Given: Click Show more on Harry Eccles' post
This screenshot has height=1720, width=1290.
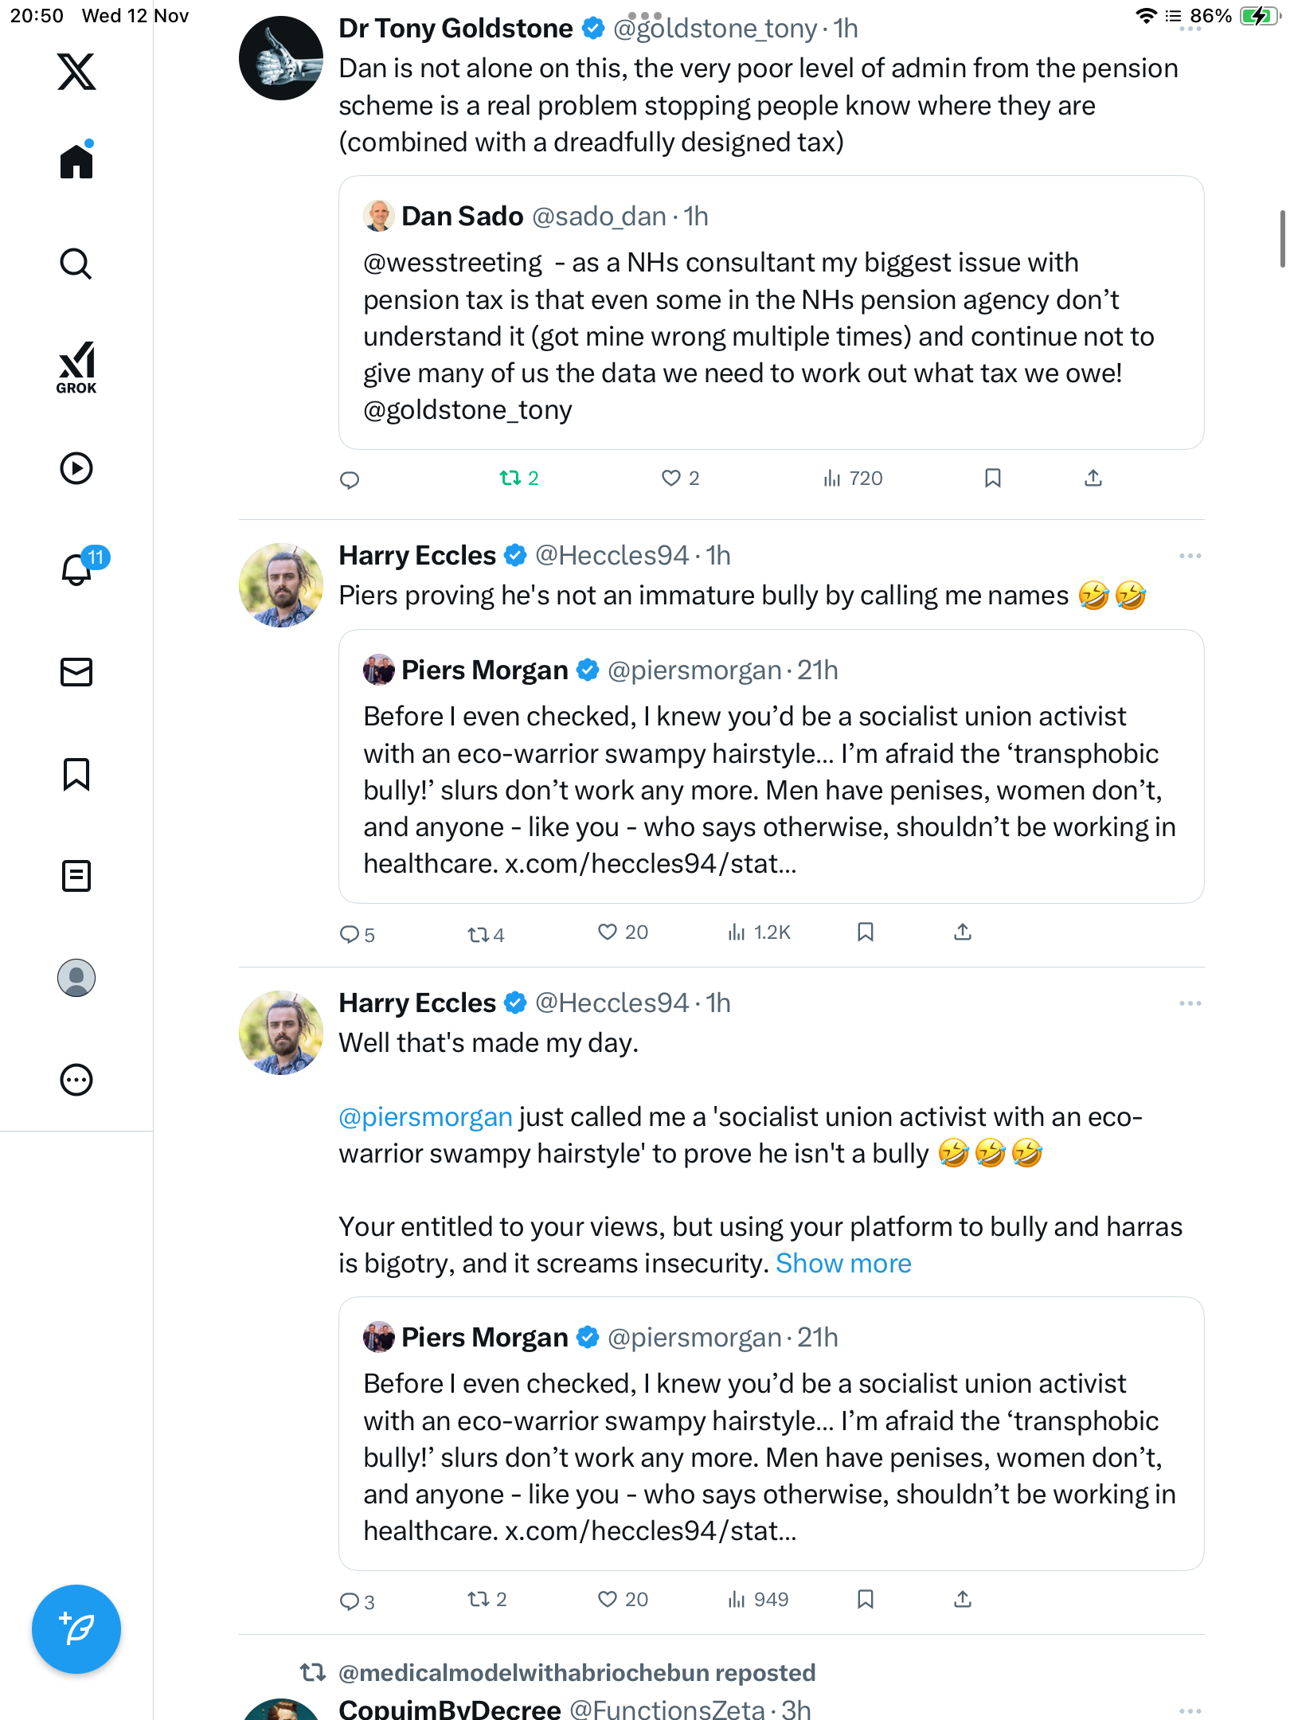Looking at the screenshot, I should tap(843, 1264).
